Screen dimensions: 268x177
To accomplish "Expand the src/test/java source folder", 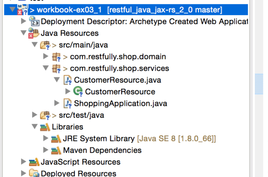I will [x=35, y=115].
